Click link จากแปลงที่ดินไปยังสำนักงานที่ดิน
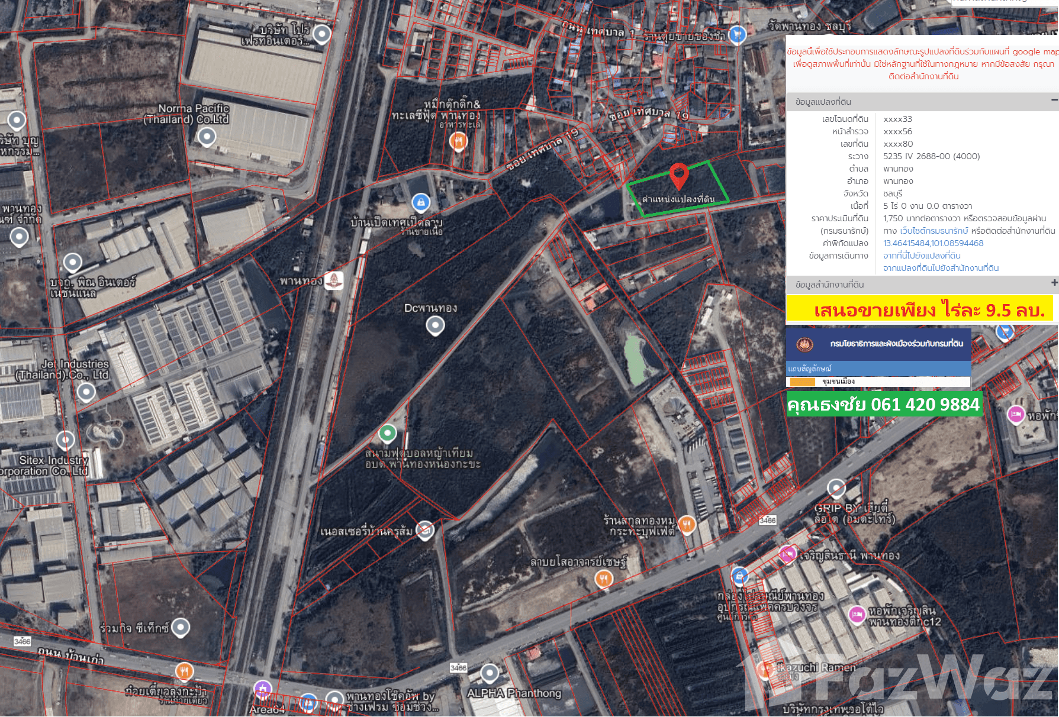The image size is (1059, 717). coord(941,268)
